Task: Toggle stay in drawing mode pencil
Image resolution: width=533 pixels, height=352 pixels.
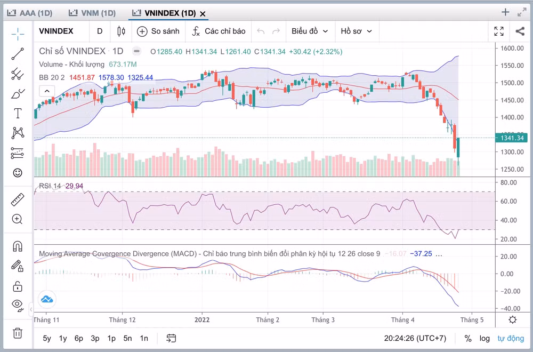Action: point(18,266)
